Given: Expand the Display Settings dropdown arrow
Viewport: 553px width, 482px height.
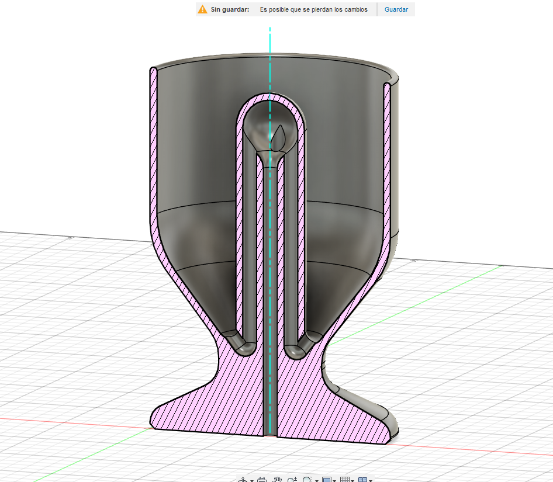Looking at the screenshot, I should click(x=334, y=481).
